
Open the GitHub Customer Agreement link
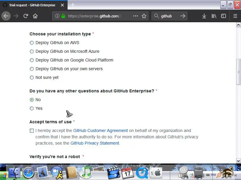pyautogui.click(x=100, y=130)
